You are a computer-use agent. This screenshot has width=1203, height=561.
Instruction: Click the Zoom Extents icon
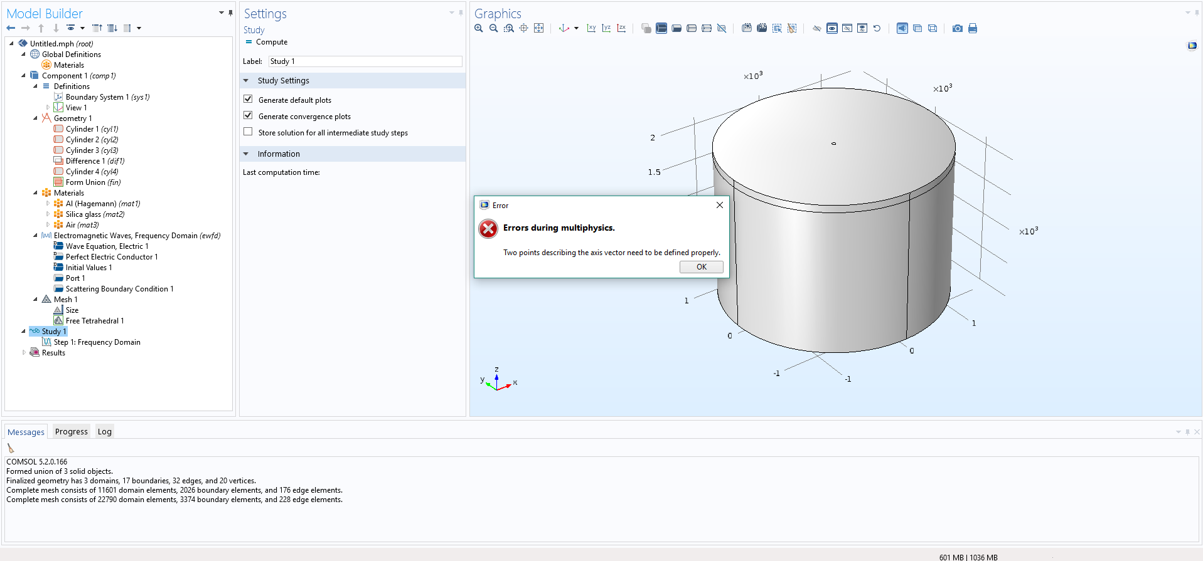pyautogui.click(x=538, y=28)
